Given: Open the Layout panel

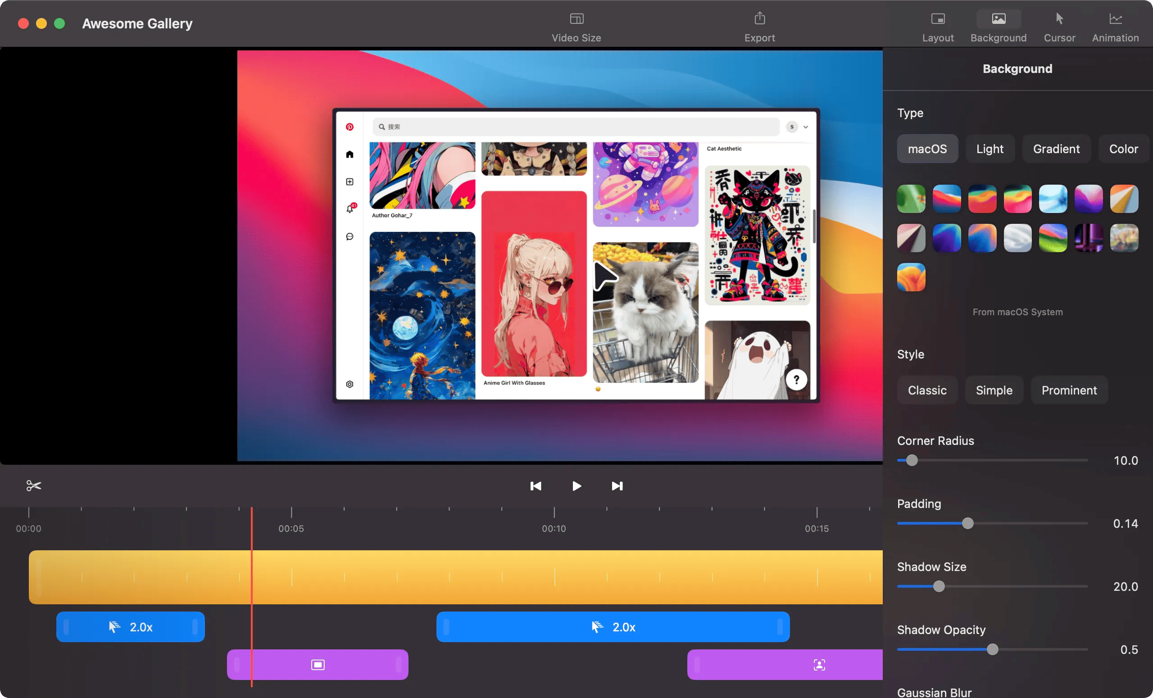Looking at the screenshot, I should [938, 26].
